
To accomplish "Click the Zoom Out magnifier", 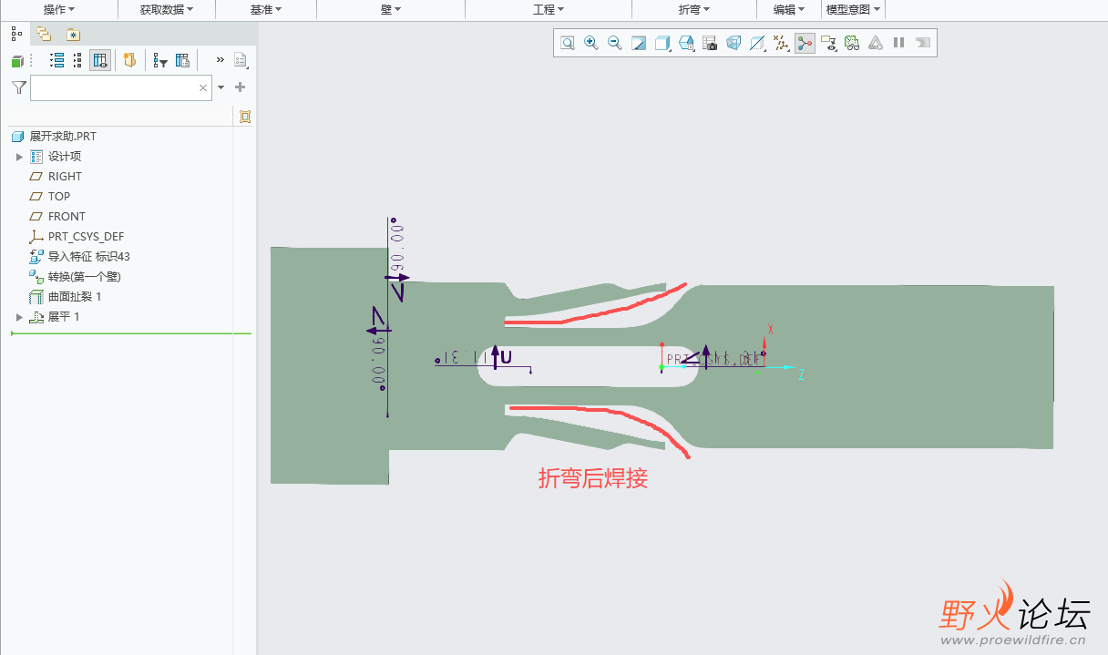I will (x=615, y=43).
